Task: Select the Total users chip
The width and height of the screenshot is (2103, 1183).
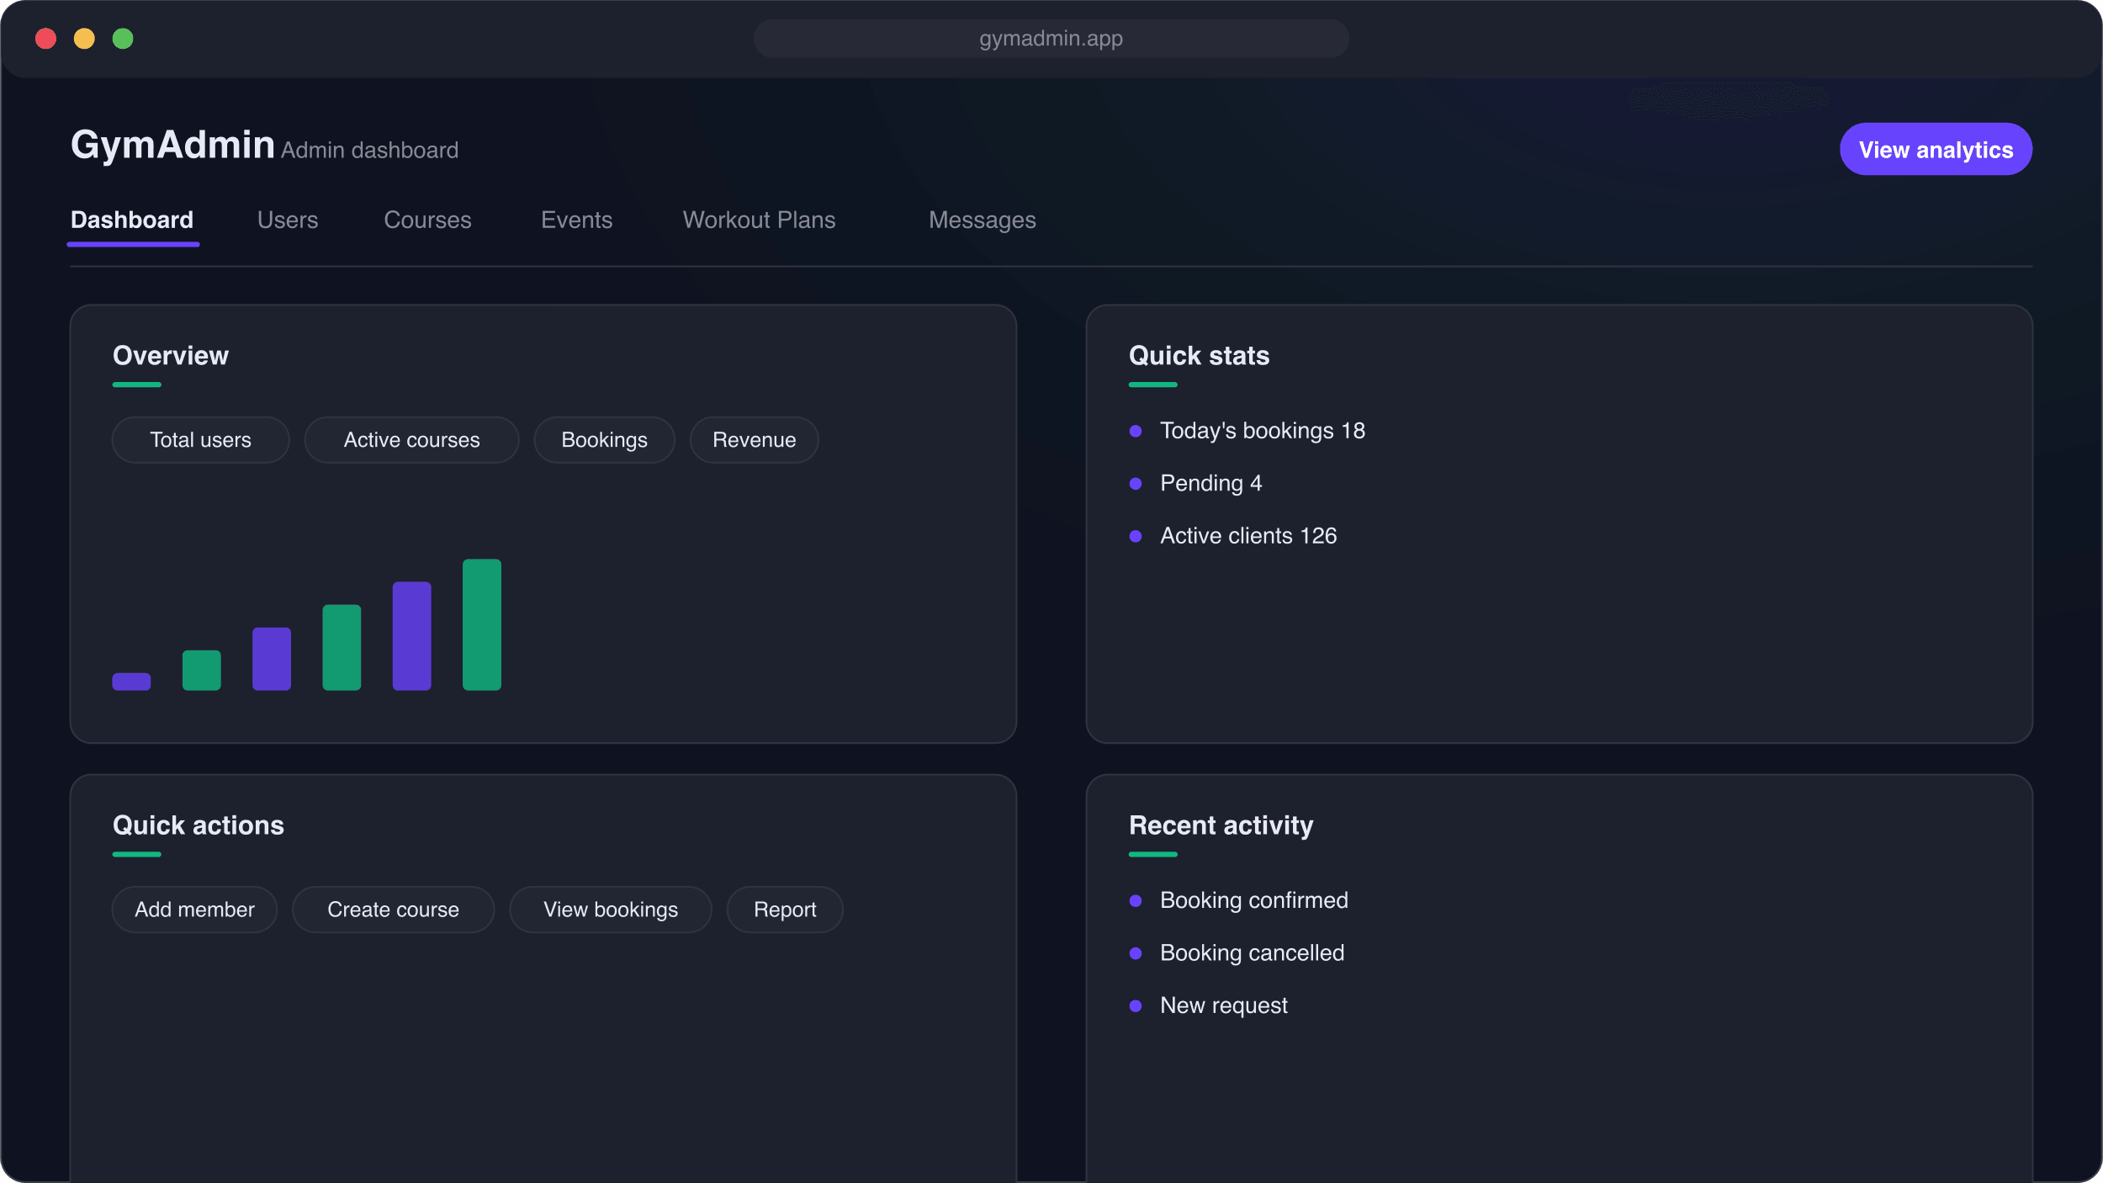Action: (x=200, y=440)
